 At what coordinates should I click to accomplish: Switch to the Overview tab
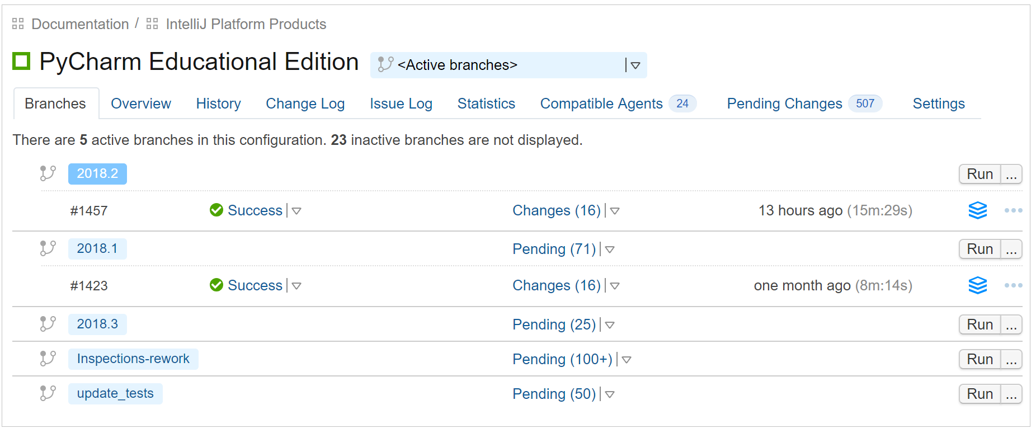(x=141, y=103)
